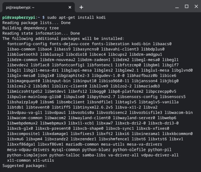201x172 pixels.
Task: Click the 'libaacs0' package name
Action: pos(162,44)
